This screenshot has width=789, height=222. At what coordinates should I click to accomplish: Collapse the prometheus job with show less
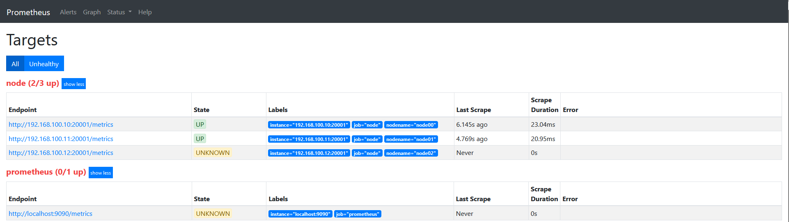101,173
